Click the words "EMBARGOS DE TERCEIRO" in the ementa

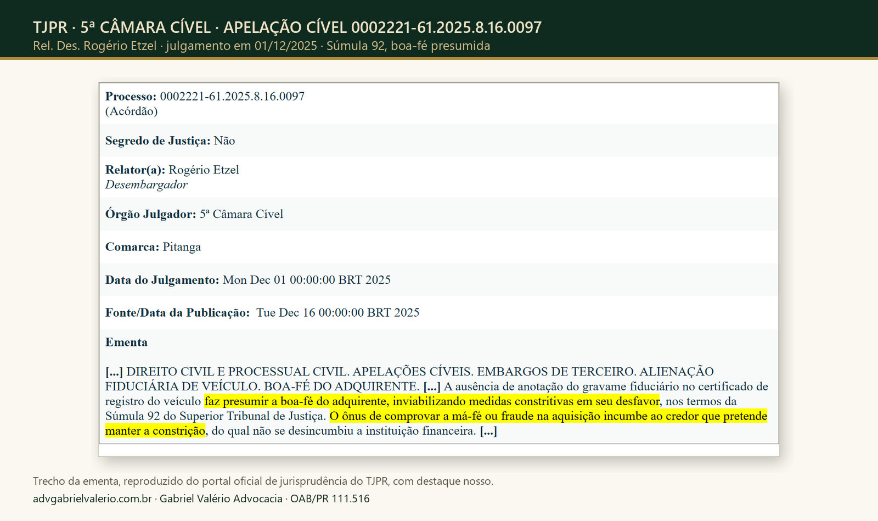pos(555,372)
